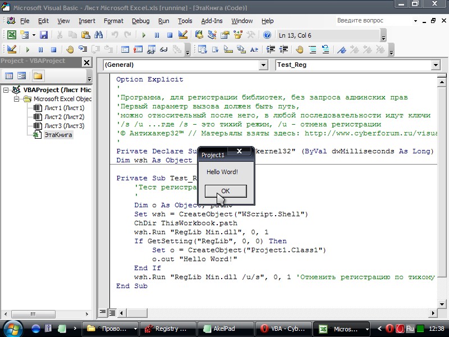This screenshot has height=337, width=449.
Task: Open the Tools menu
Action: 185,21
